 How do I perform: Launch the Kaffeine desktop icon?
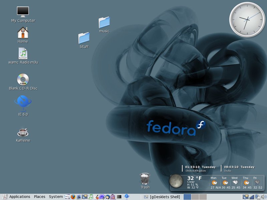(x=23, y=135)
